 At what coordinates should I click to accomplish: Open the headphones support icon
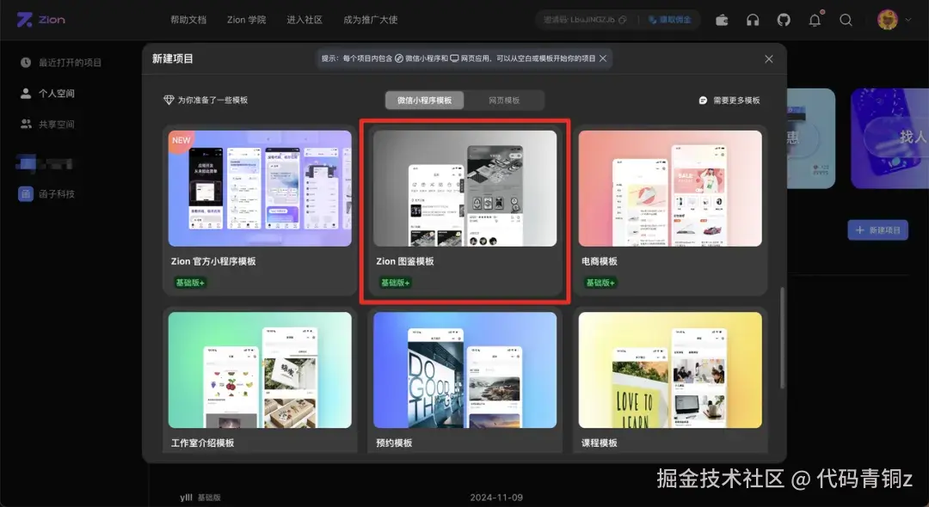click(753, 19)
